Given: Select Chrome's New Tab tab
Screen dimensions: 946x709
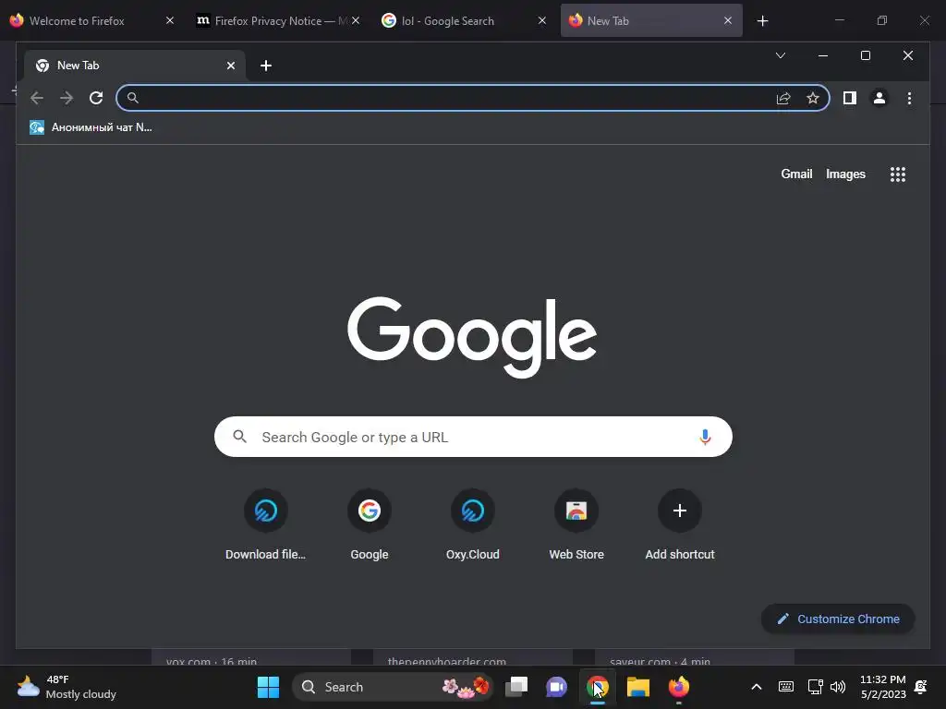Looking at the screenshot, I should pyautogui.click(x=134, y=66).
